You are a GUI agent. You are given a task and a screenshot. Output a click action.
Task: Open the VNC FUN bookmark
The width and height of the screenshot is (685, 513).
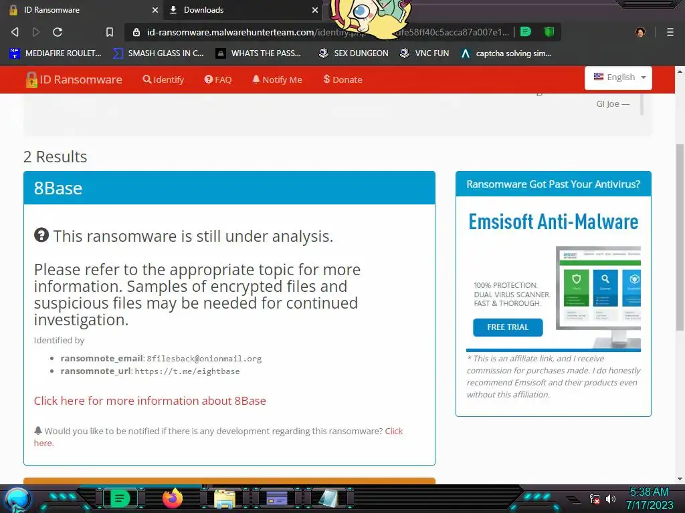(x=425, y=53)
